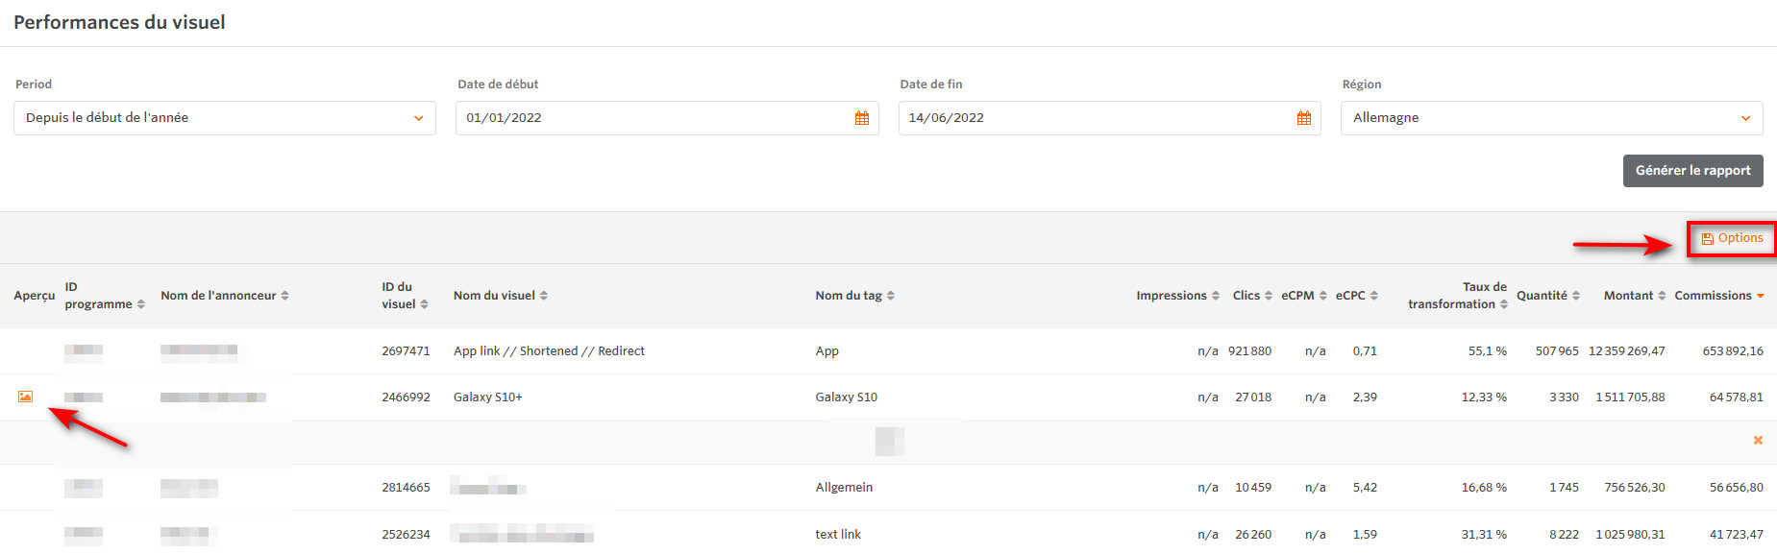The image size is (1777, 554).
Task: Click the 'Galaxy S10' tag name
Action: (846, 397)
